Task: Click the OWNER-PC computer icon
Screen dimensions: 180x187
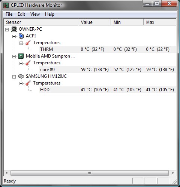Action: click(14, 29)
